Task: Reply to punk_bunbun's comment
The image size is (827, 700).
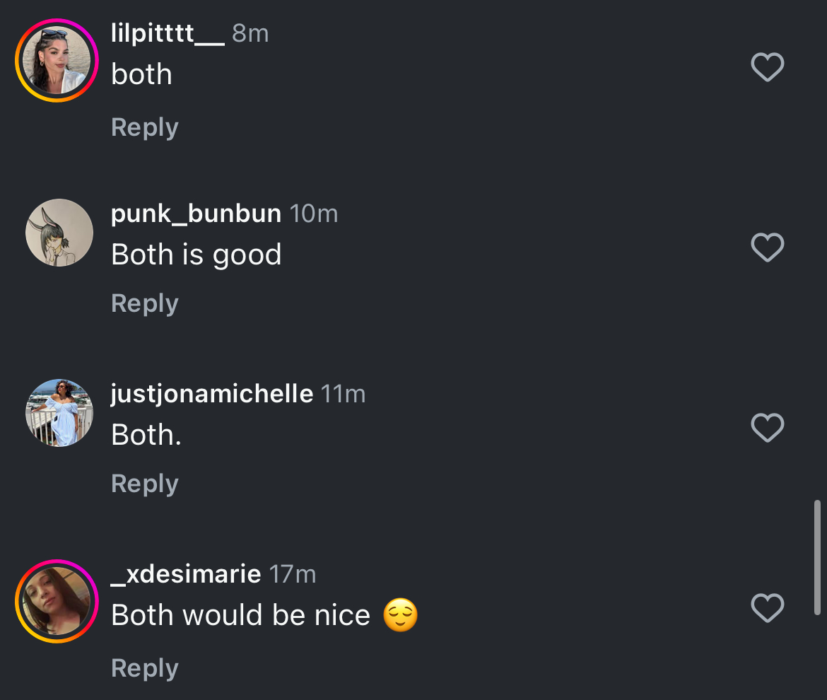Action: 144,303
